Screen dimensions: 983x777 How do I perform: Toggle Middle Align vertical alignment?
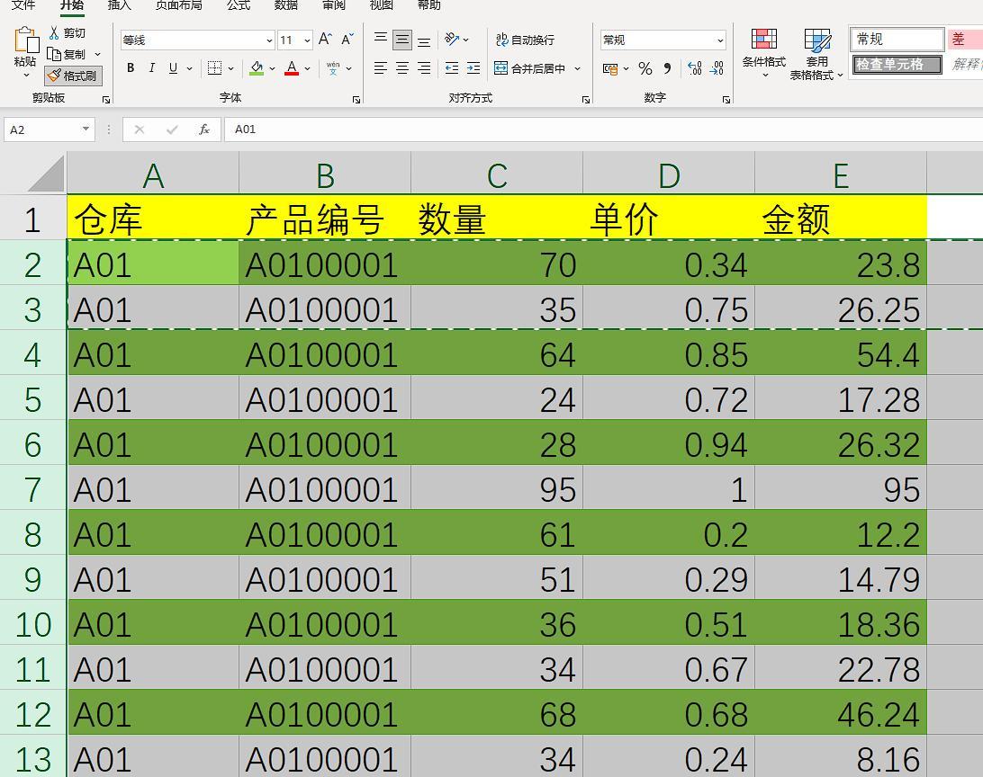click(401, 40)
